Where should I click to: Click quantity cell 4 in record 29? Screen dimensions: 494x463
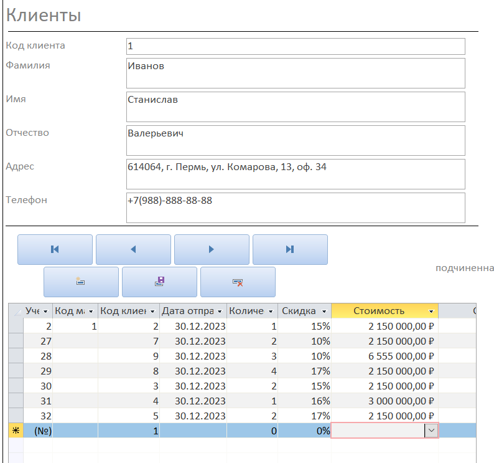[253, 371]
